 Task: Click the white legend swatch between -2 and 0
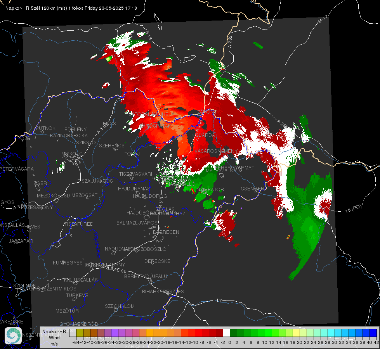click(226, 333)
